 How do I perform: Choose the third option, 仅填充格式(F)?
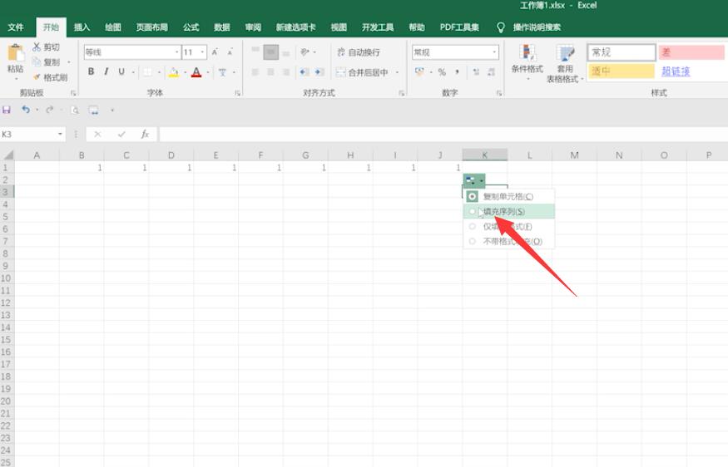point(509,226)
